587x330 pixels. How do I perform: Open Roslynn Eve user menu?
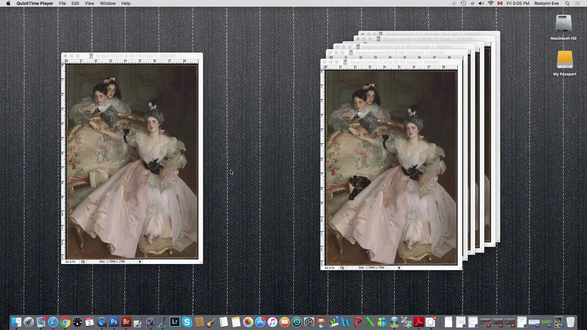click(x=546, y=3)
